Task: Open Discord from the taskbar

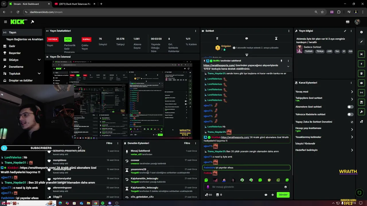Action: point(110,203)
